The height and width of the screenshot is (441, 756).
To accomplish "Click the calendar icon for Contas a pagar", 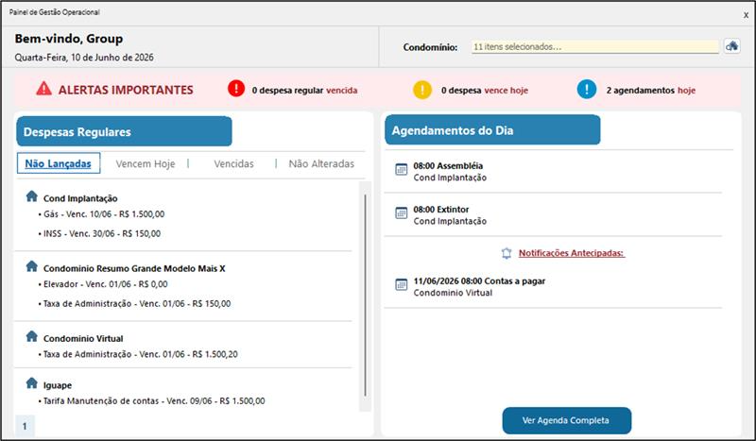I will click(401, 284).
